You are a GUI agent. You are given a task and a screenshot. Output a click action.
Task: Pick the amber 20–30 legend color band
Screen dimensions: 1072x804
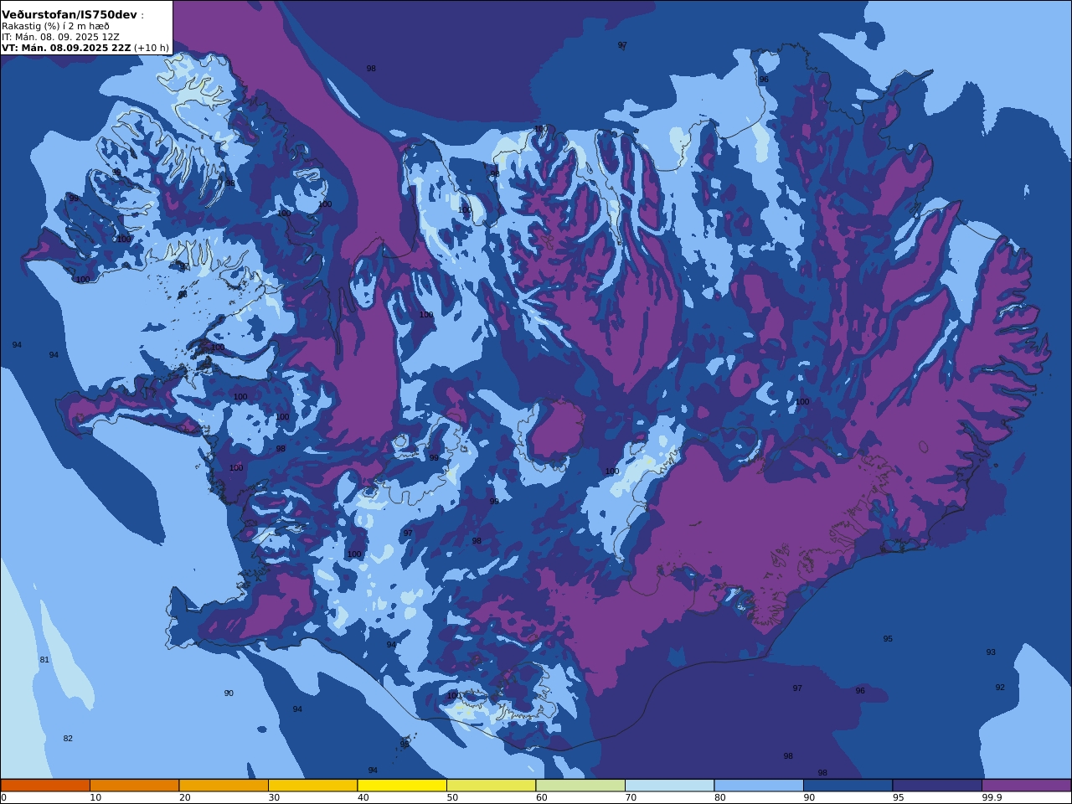pos(224,786)
